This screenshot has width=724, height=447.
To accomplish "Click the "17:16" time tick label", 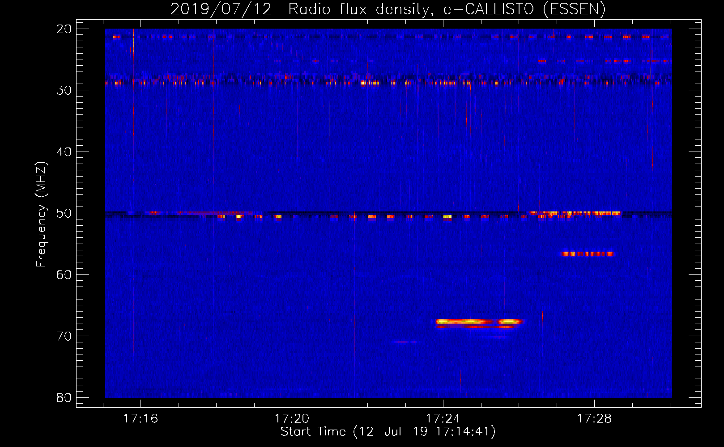I will (x=141, y=419).
